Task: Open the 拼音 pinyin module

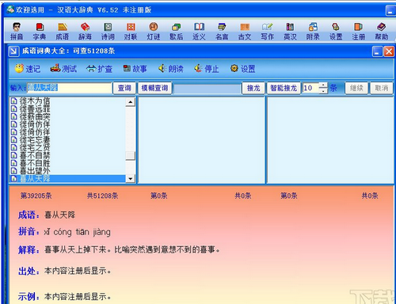Action: (x=17, y=32)
